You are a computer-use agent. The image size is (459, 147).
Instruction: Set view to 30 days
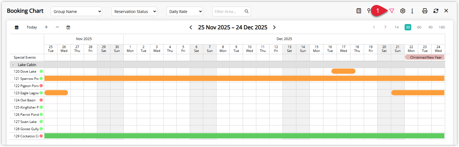[408, 27]
